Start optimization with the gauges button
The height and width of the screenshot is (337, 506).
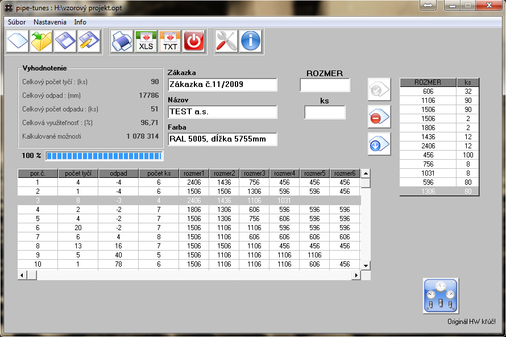(441, 296)
